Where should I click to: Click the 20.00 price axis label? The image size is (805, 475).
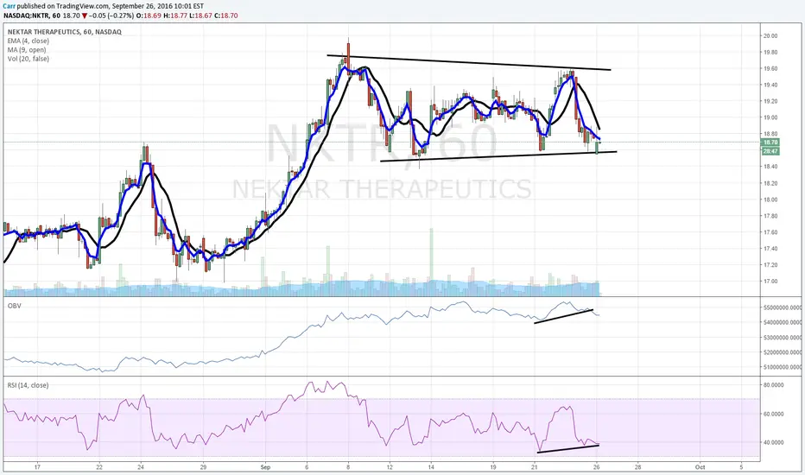(770, 36)
